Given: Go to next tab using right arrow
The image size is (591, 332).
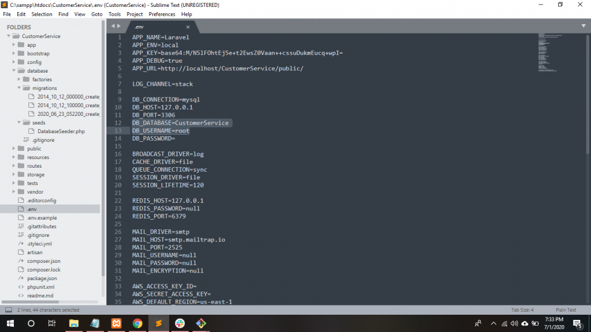Looking at the screenshot, I should [119, 26].
